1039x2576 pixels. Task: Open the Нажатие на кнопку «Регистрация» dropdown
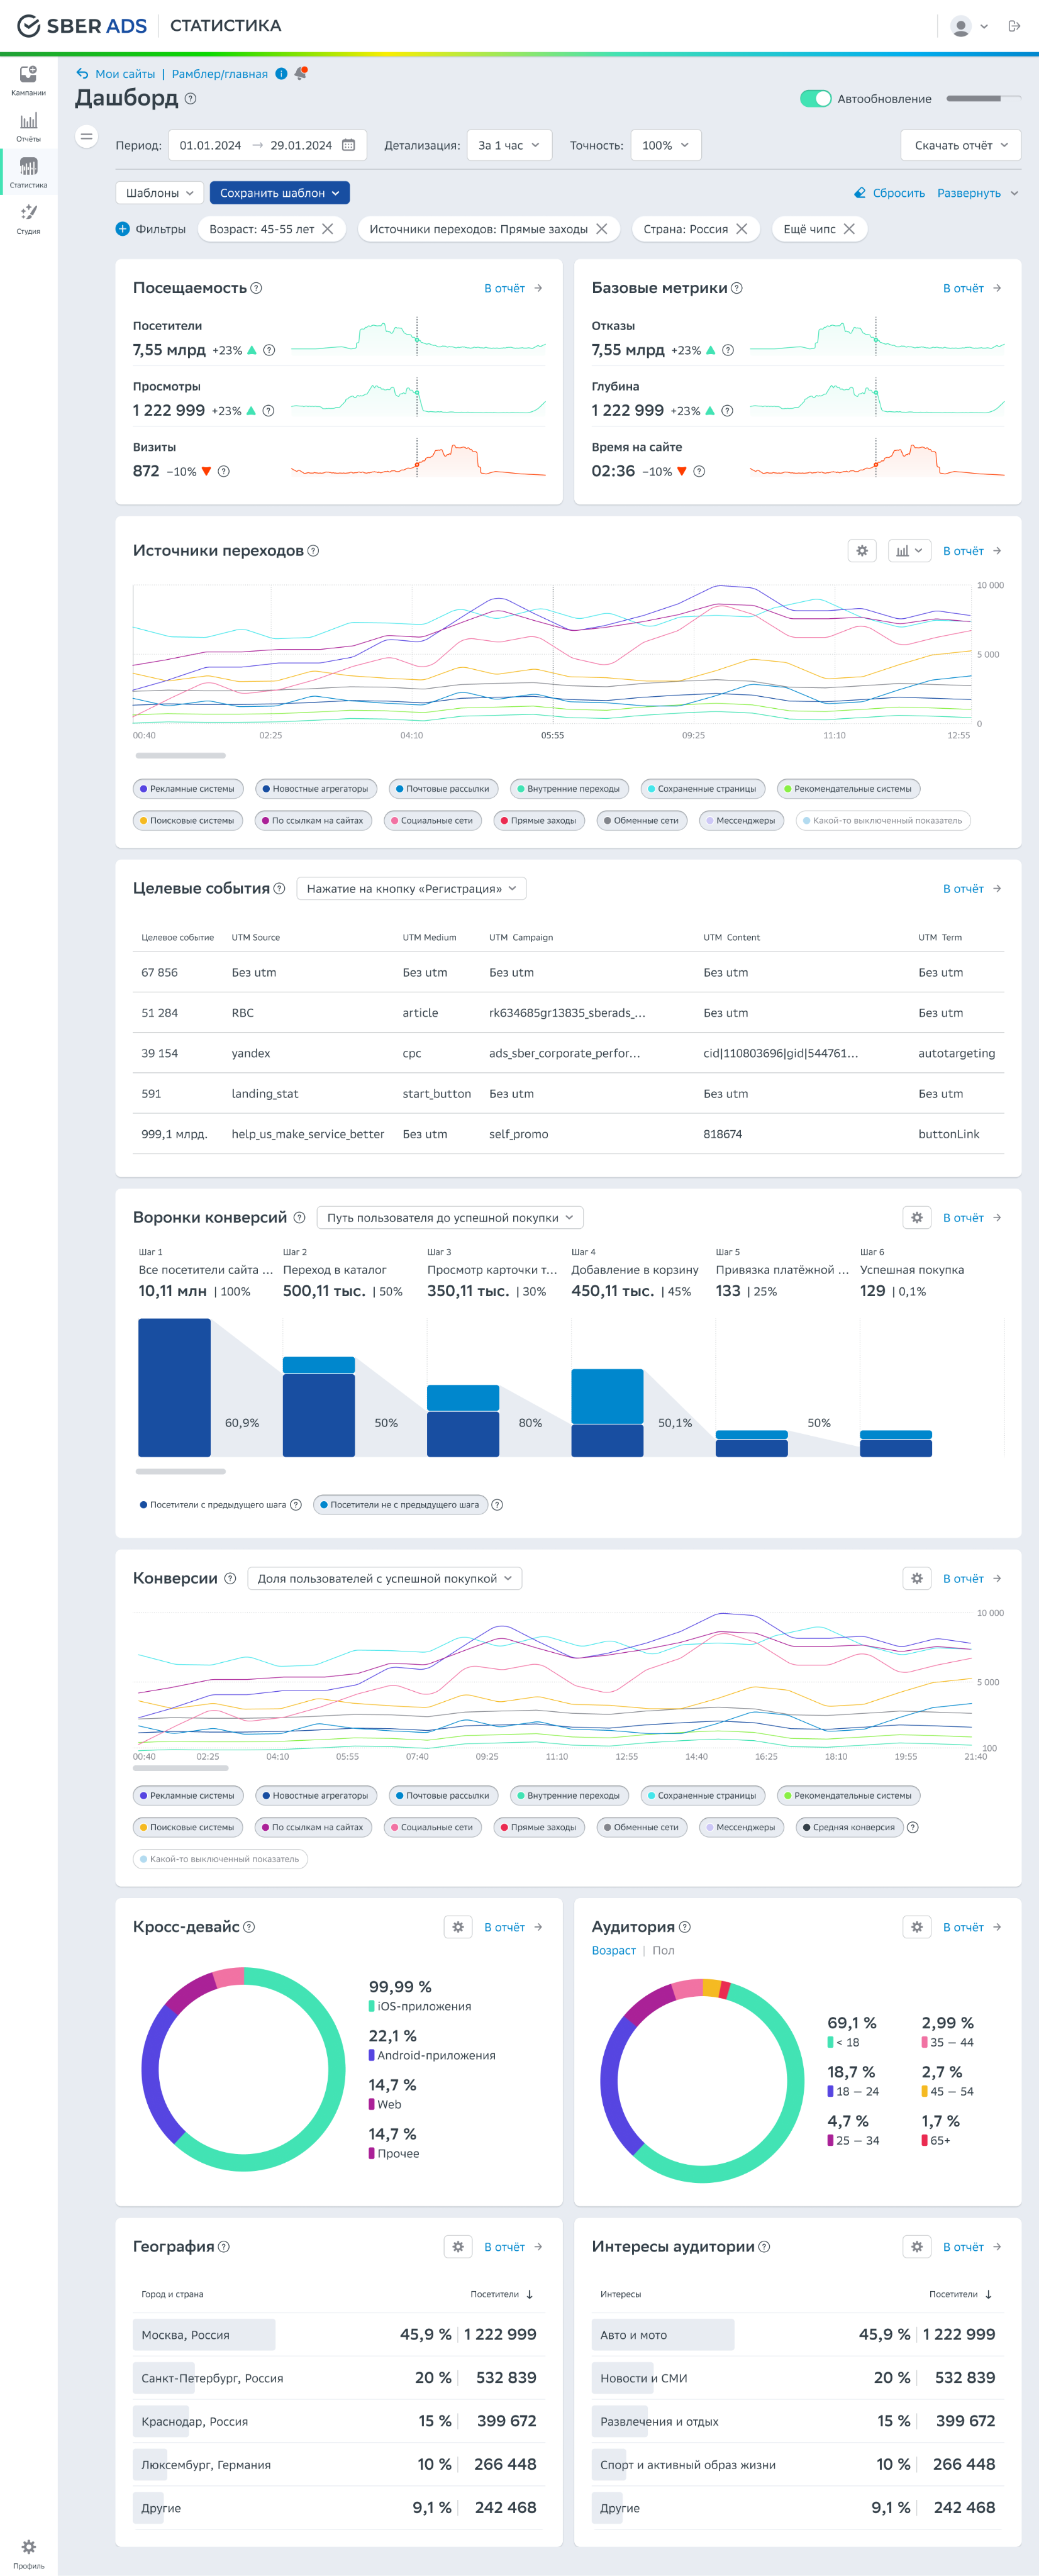pyautogui.click(x=411, y=889)
